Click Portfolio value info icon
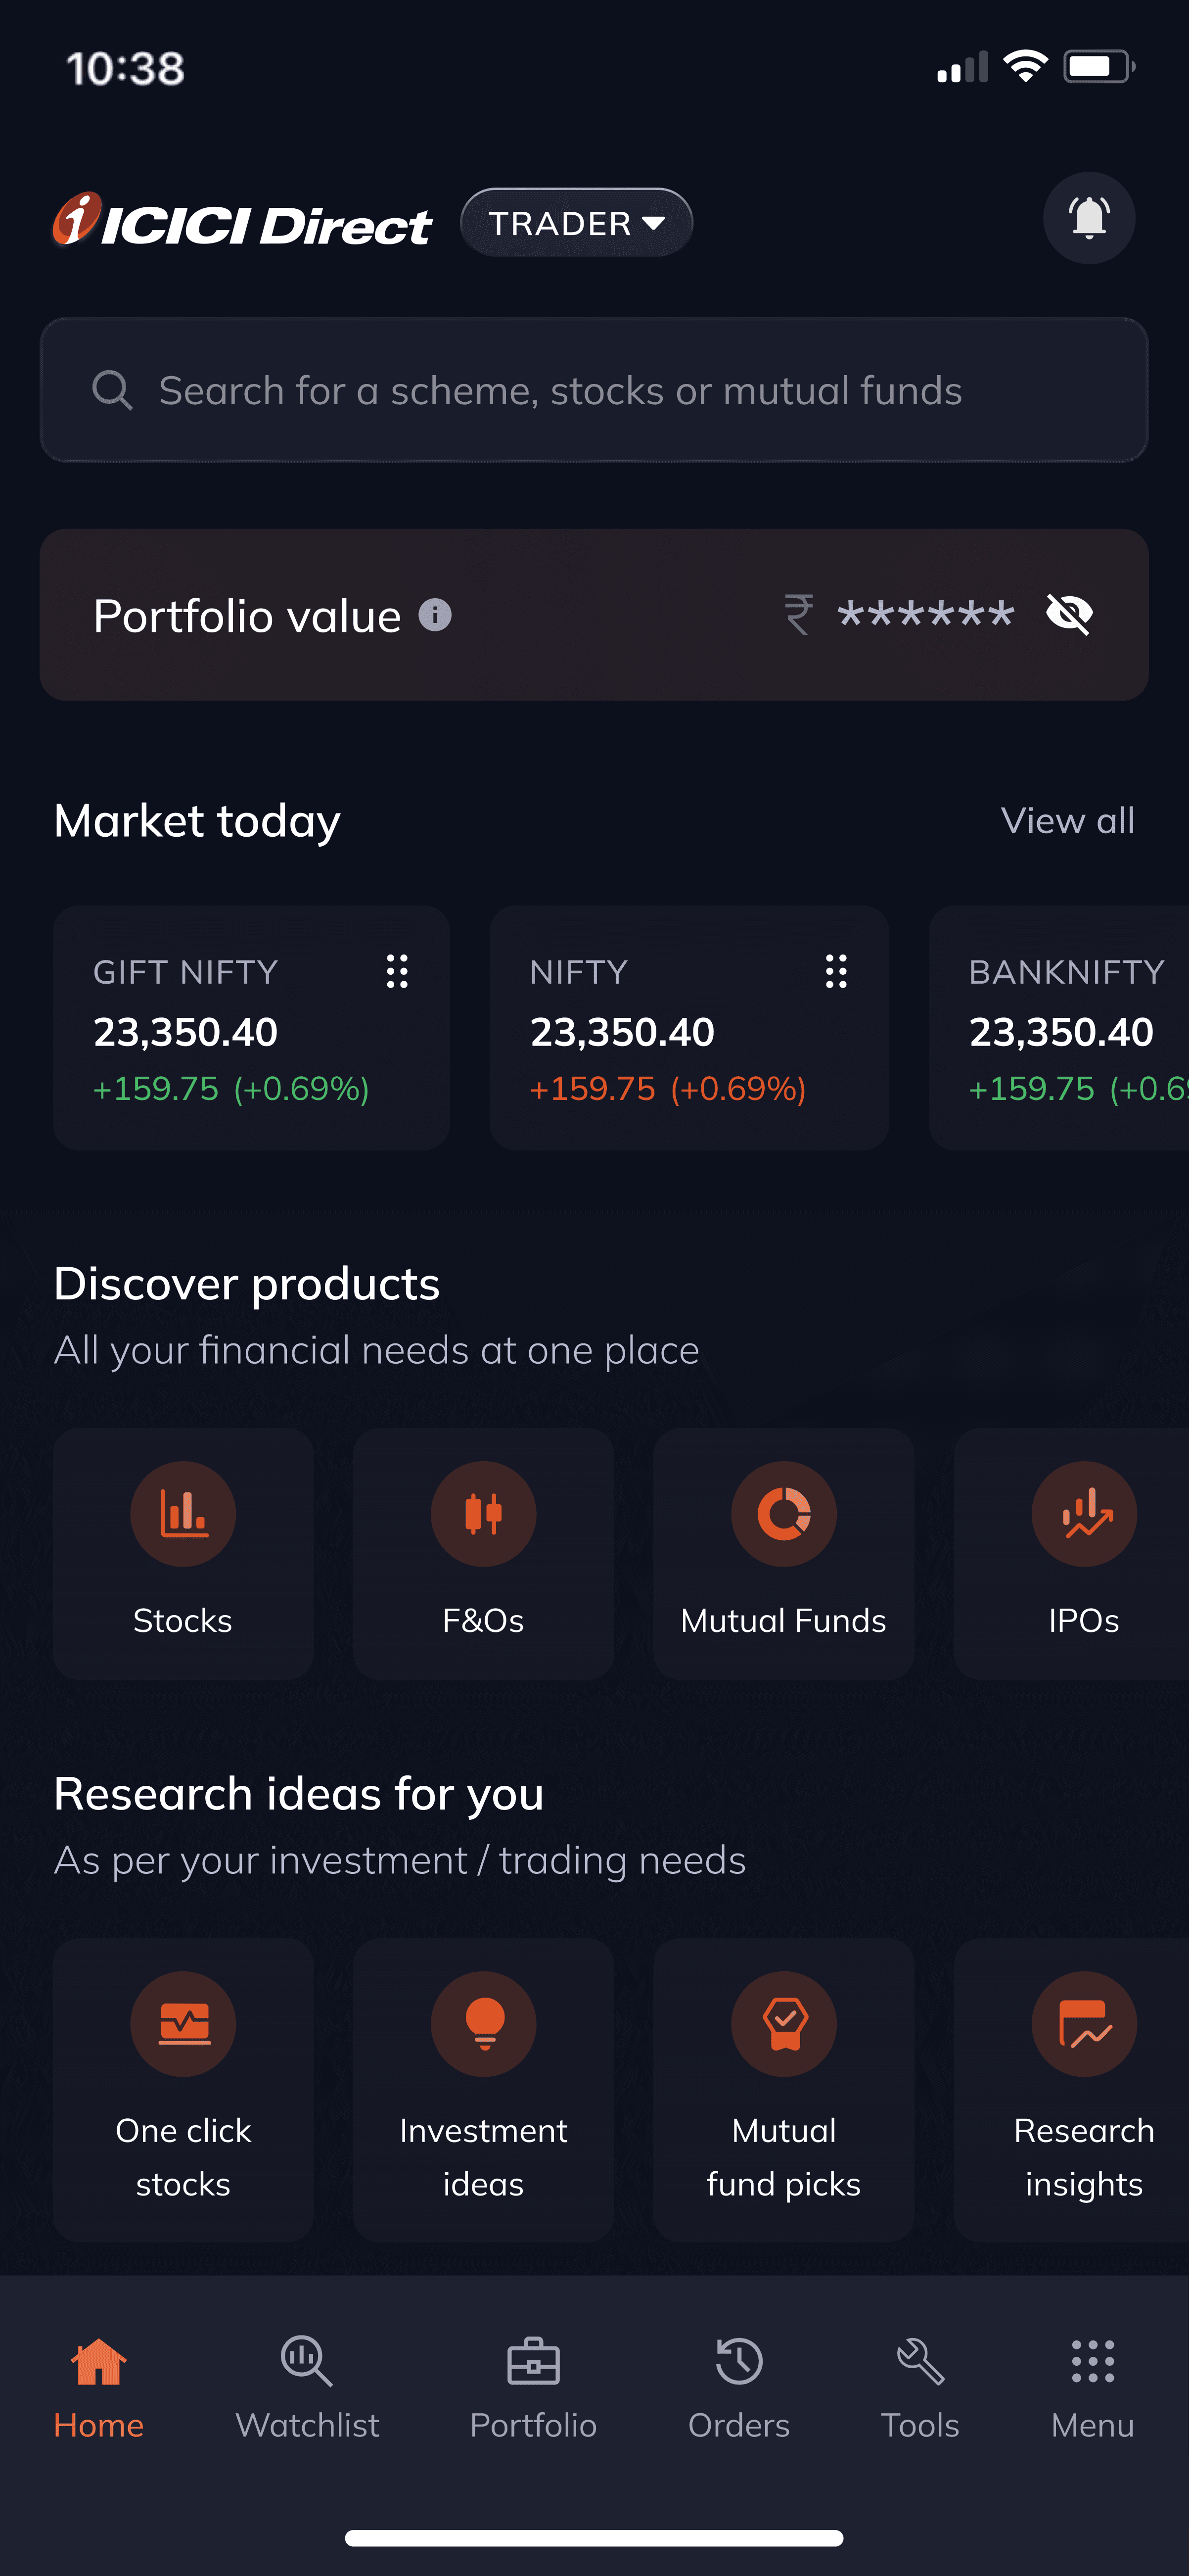The height and width of the screenshot is (2576, 1189). tap(435, 615)
